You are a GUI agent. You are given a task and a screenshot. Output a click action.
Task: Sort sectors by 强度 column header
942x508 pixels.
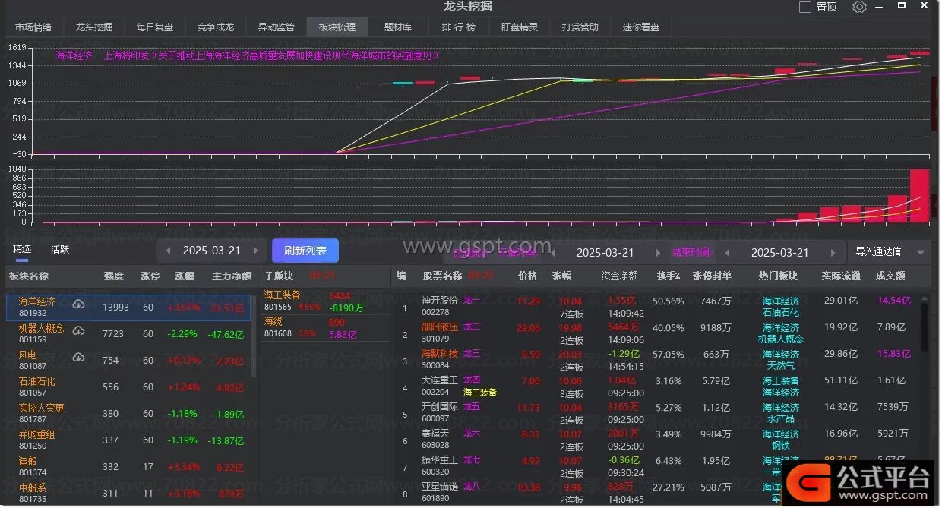[113, 276]
